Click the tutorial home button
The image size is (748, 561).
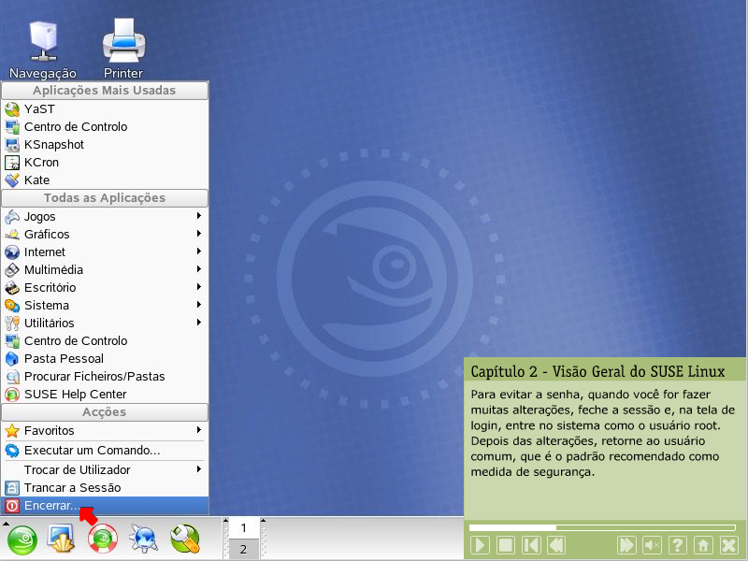[702, 544]
